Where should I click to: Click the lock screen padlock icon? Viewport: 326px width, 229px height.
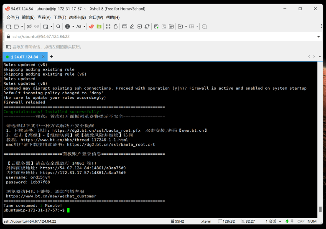point(116,26)
